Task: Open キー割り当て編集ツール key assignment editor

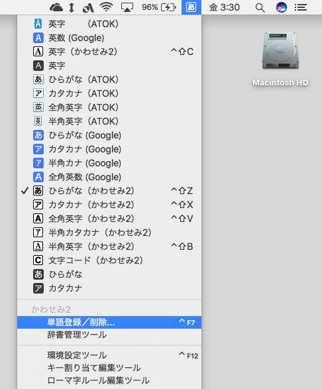Action: (x=109, y=368)
